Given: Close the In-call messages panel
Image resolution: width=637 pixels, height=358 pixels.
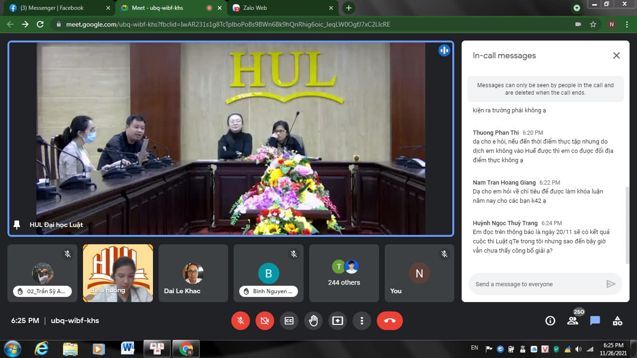Looking at the screenshot, I should coord(616,55).
